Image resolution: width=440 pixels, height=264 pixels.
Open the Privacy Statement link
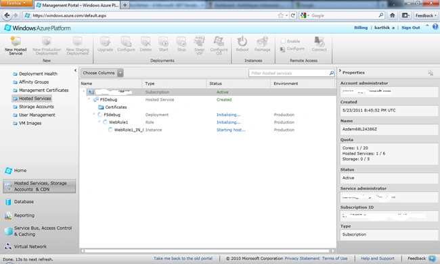pos(302,259)
